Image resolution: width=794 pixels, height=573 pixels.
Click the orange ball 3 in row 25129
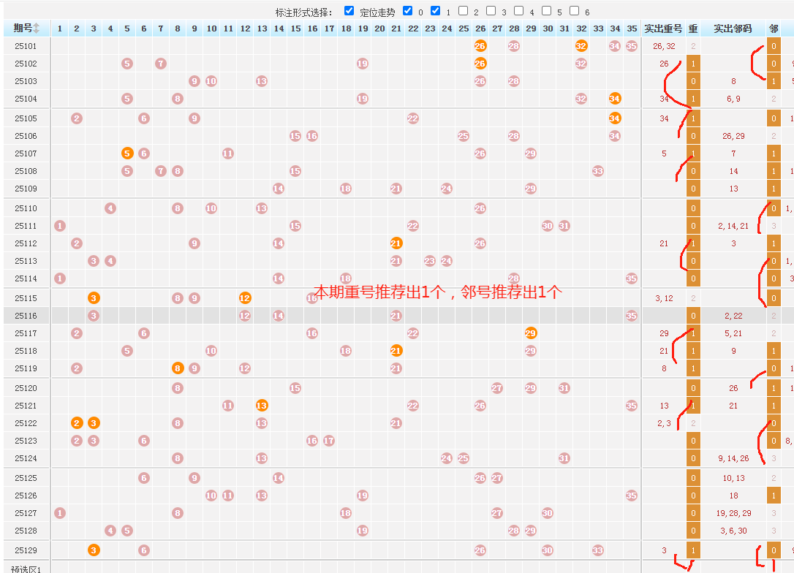[94, 550]
